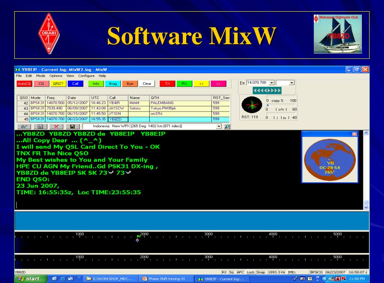Expand quick launch chevron on taskbar

coord(79,277)
